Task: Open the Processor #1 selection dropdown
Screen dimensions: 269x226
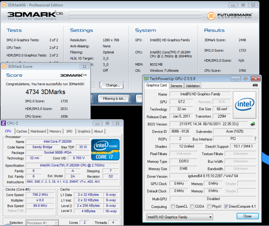Action: click(42, 223)
